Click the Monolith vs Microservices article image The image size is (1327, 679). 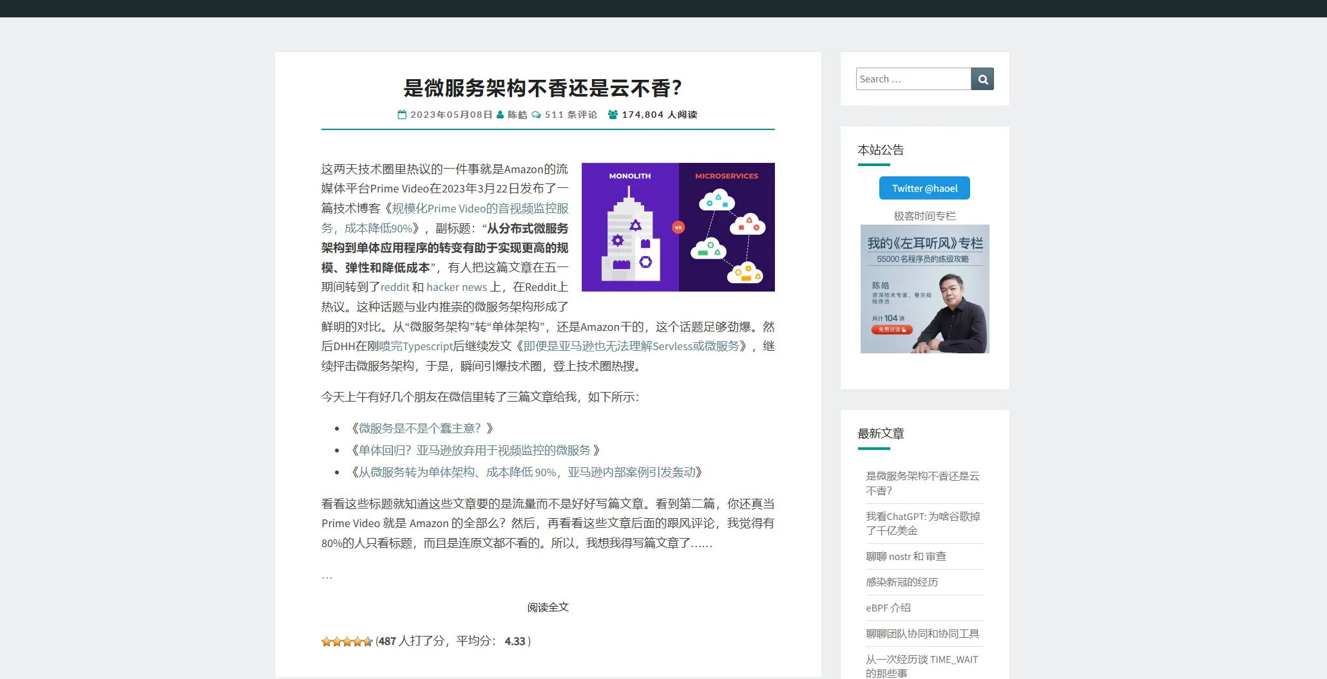[678, 227]
